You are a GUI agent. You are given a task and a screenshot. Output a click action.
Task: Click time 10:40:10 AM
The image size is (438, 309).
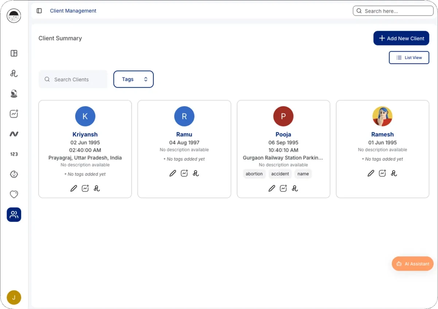(x=283, y=150)
